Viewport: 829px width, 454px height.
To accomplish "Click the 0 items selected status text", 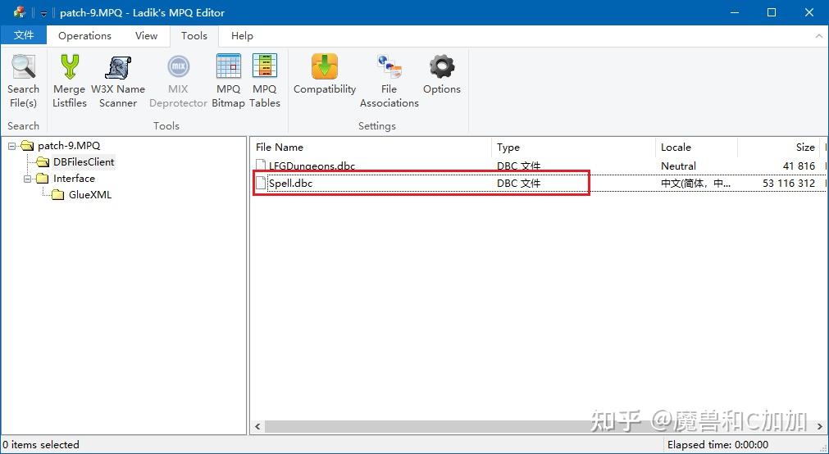I will (x=41, y=444).
